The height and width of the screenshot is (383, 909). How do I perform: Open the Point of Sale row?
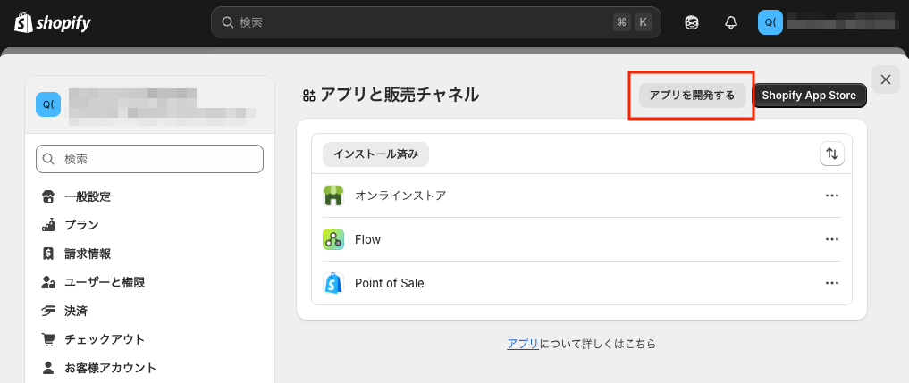click(582, 283)
